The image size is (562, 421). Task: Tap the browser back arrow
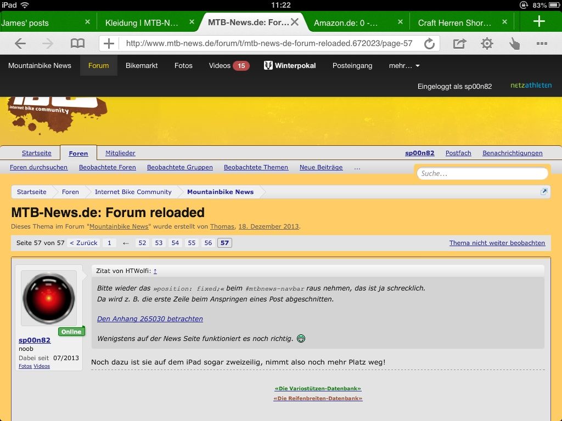(x=20, y=44)
